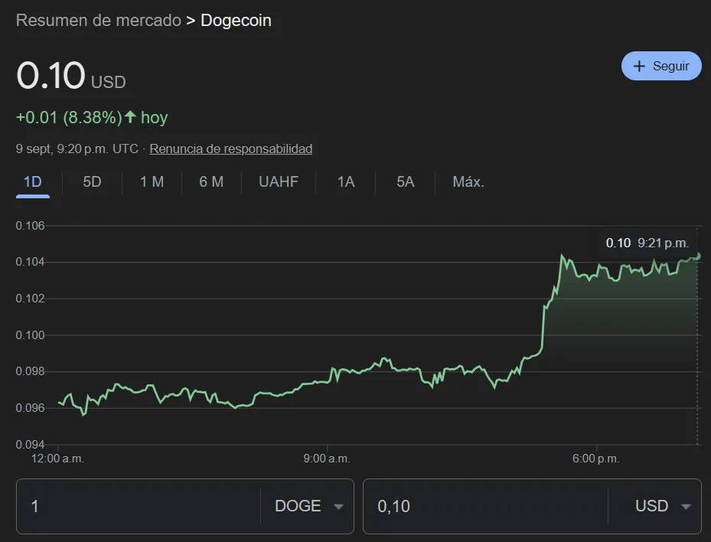The height and width of the screenshot is (542, 711).
Task: Click the 0.10 9:21 p.m. chart tooltip
Action: [x=647, y=243]
